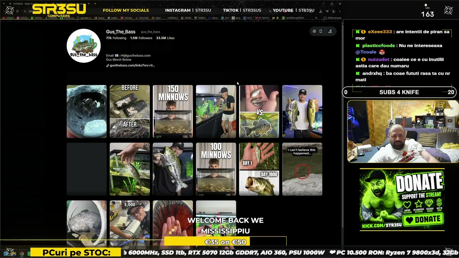
Task: Open the gus_the_bass profile picture
Action: click(x=84, y=46)
